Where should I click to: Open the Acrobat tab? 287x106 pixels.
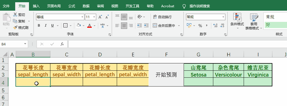click(x=168, y=6)
